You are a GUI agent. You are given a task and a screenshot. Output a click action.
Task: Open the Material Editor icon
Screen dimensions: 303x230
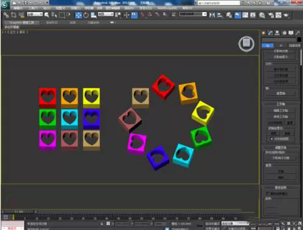[262, 15]
